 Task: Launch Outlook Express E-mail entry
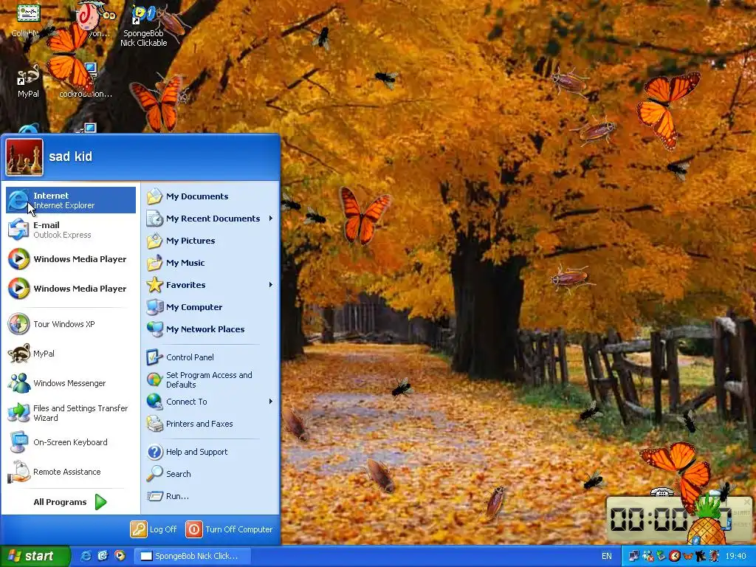click(x=71, y=230)
